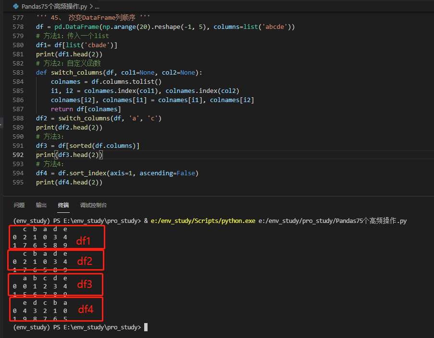Click 'print(df4.head(2))' on line 595
The height and width of the screenshot is (338, 434).
[x=69, y=182]
